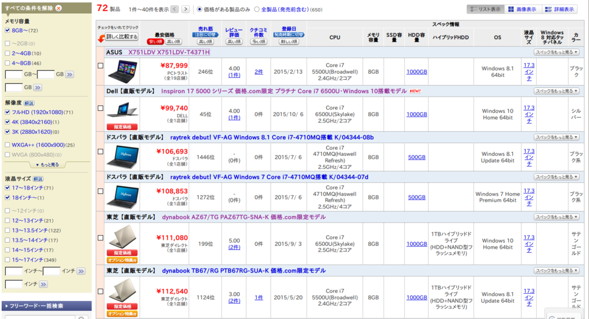589x319 pixels.
Task: Open 1件 review link for Dell Inspiron
Action: coord(234,117)
